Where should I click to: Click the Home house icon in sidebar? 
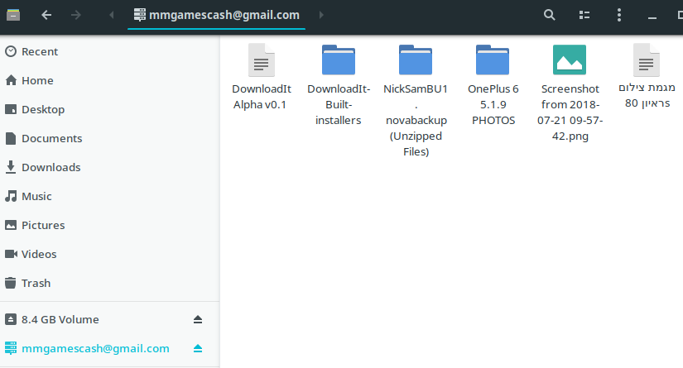tap(11, 80)
